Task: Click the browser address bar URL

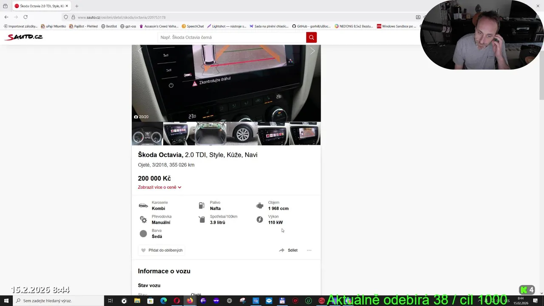Action: click(x=122, y=17)
